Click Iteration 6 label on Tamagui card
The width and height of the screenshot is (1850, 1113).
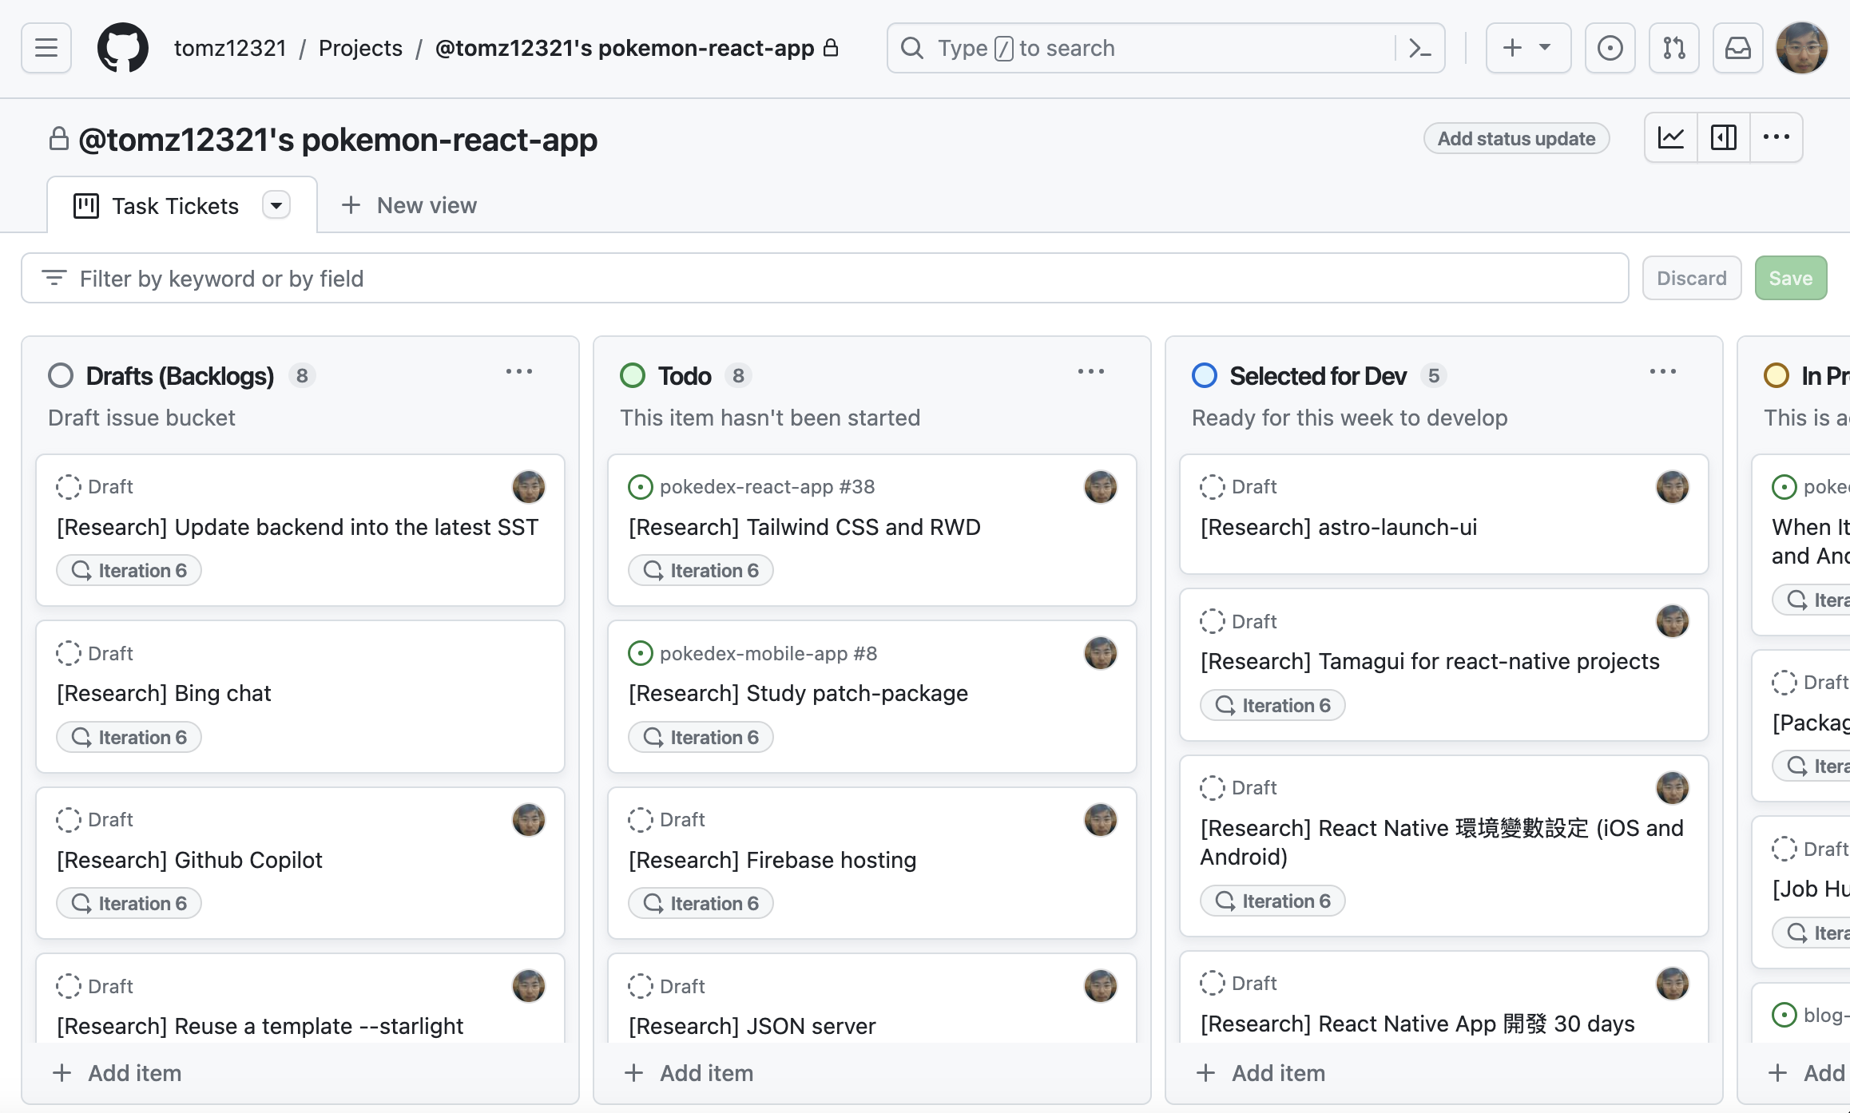1272,705
